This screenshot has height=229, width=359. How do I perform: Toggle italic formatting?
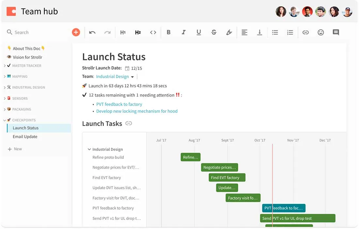(184, 32)
